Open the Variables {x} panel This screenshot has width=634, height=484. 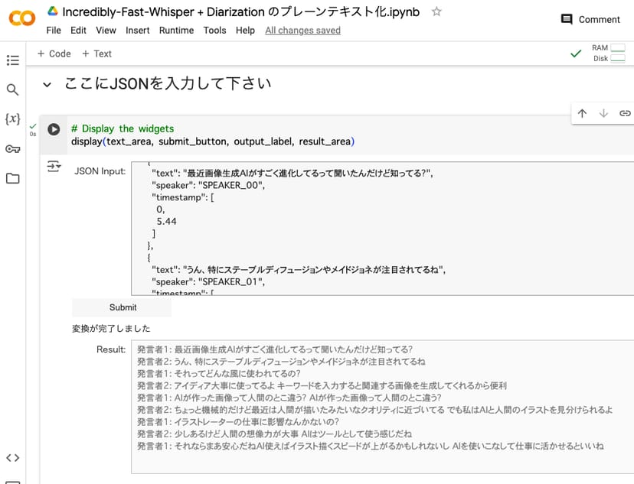[12, 119]
